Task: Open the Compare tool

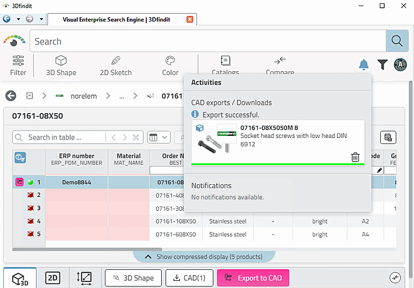Action: point(280,65)
